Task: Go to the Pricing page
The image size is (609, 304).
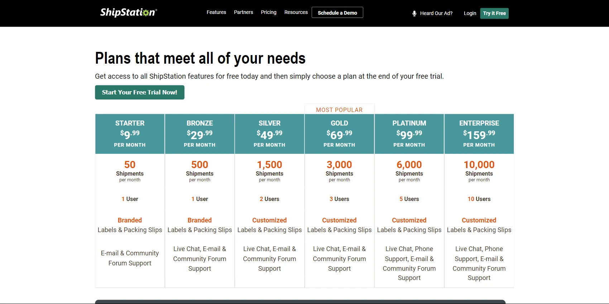Action: pyautogui.click(x=269, y=12)
